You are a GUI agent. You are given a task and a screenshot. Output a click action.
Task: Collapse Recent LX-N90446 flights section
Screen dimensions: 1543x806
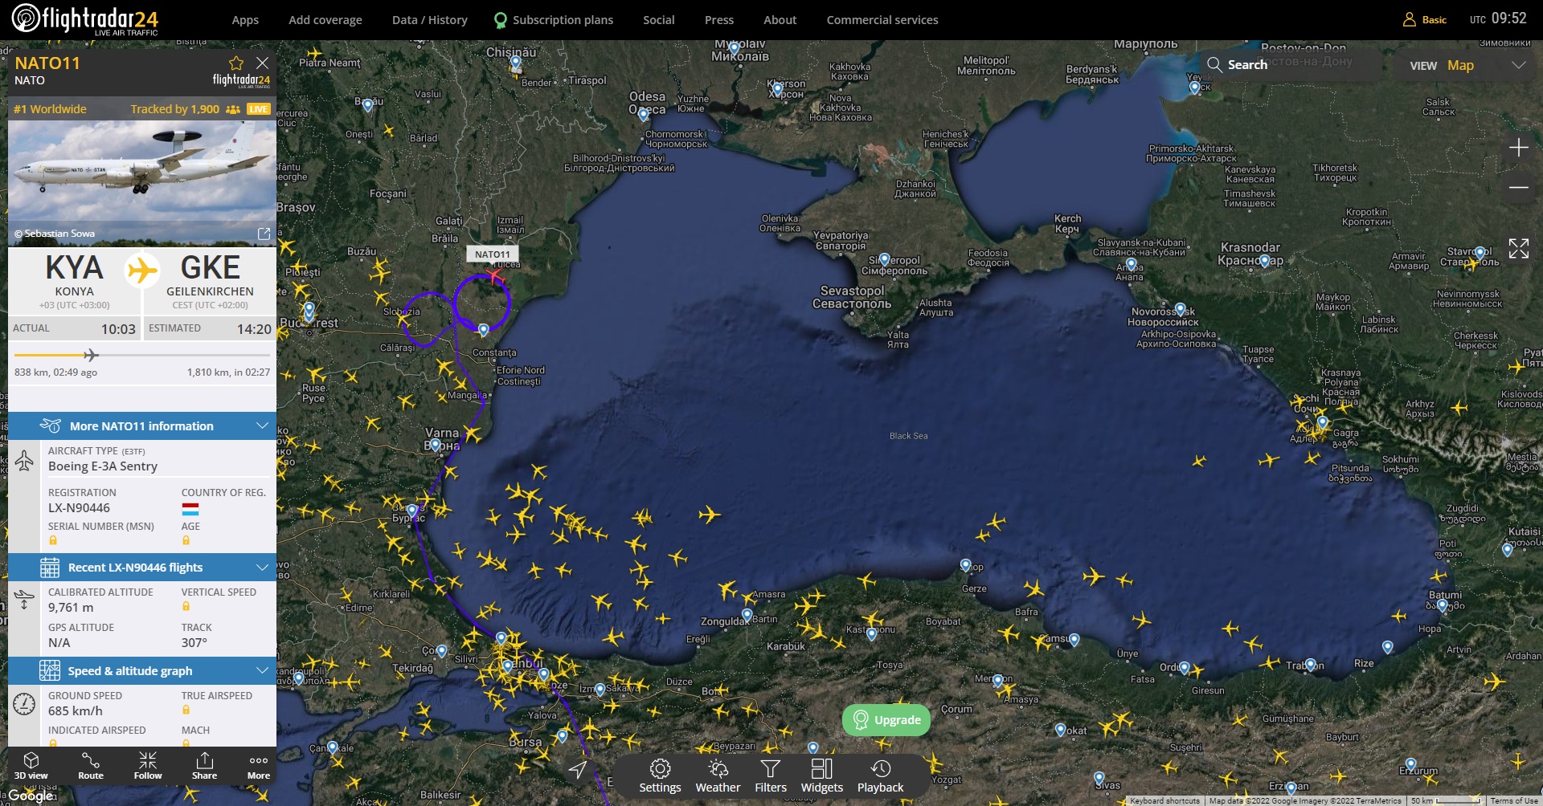pos(262,567)
